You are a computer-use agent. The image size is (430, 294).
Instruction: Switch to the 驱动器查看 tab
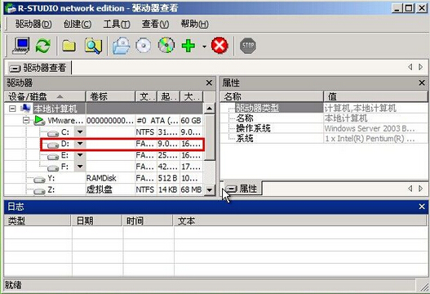(x=38, y=68)
